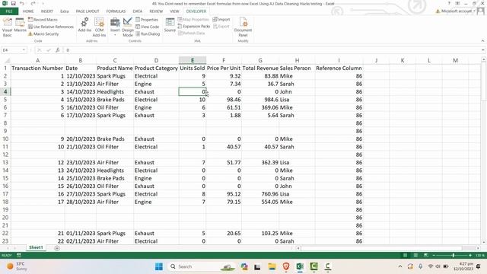The image size is (487, 274).
Task: Open Brave browser from taskbar
Action: [286, 266]
